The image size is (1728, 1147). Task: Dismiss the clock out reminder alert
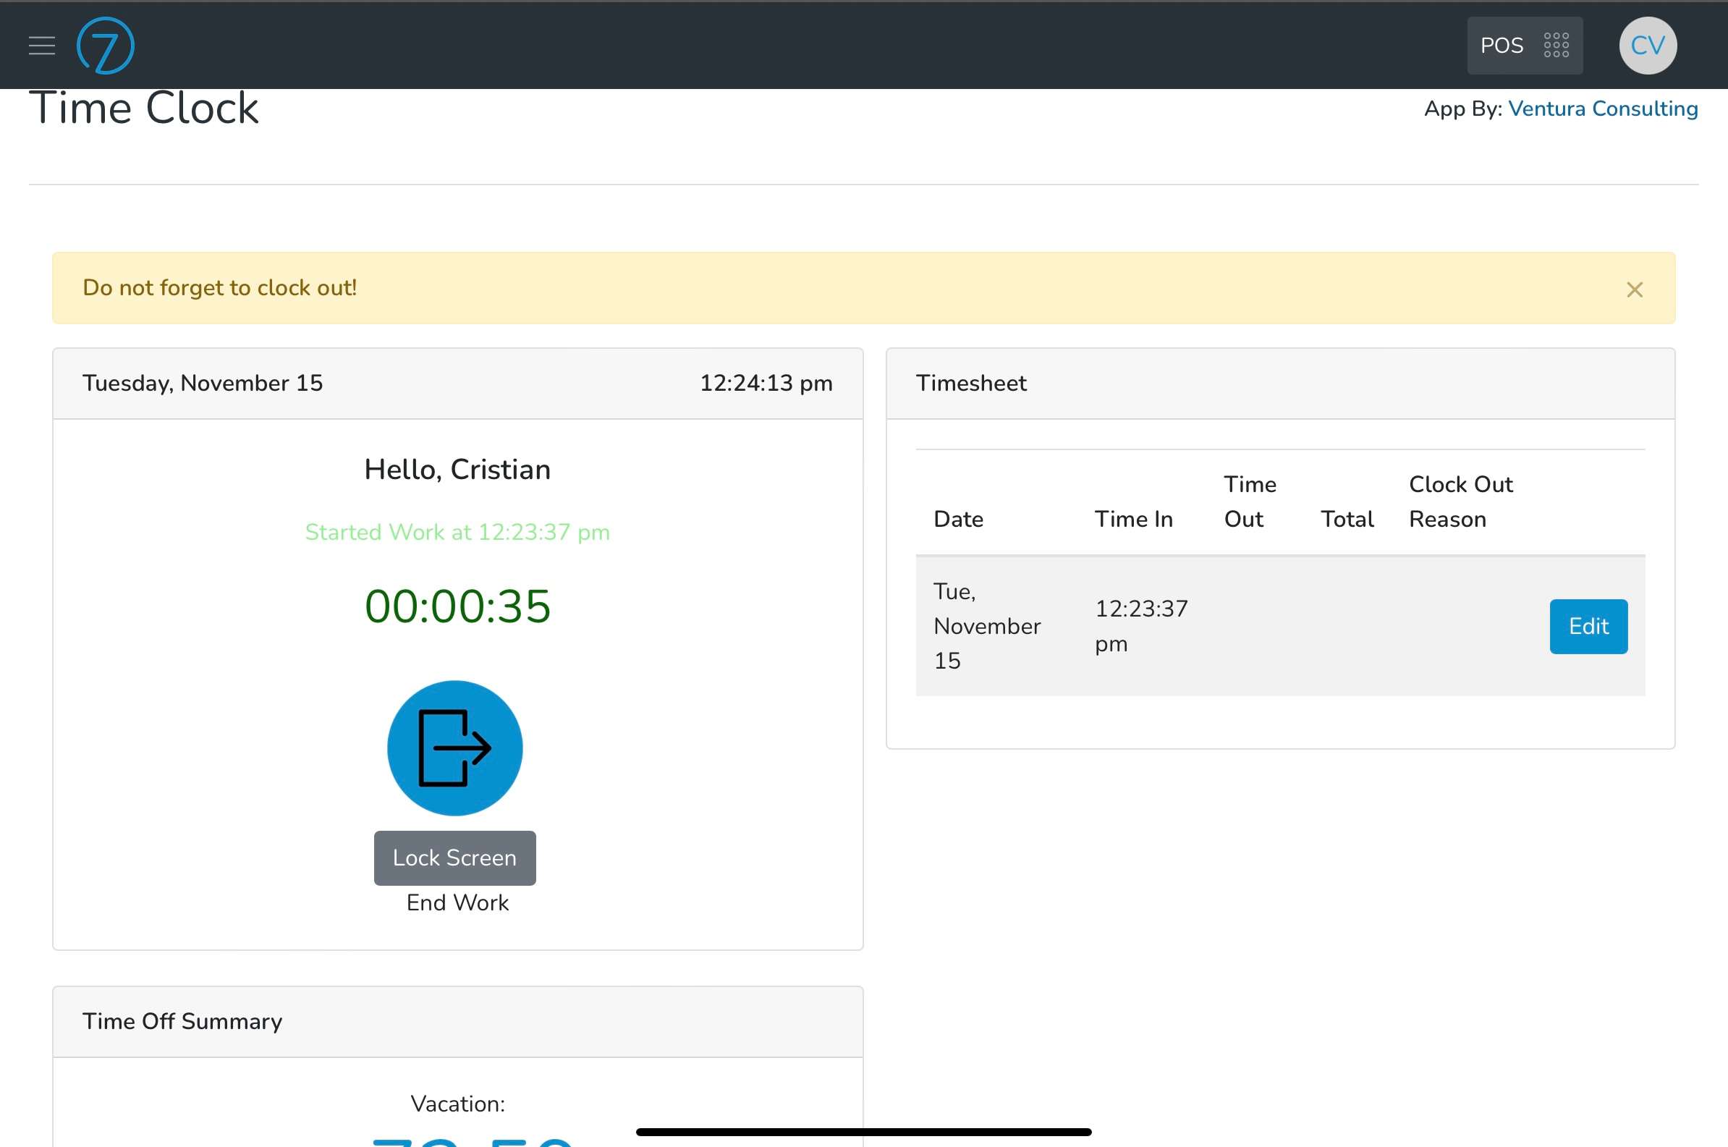pos(1635,289)
